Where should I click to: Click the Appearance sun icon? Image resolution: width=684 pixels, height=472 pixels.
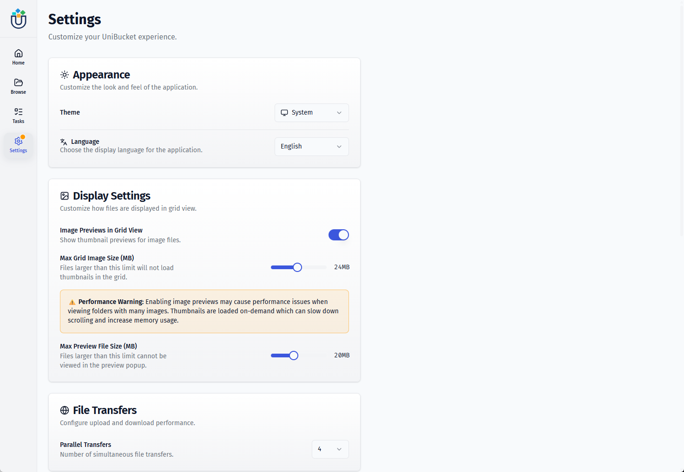[x=65, y=75]
